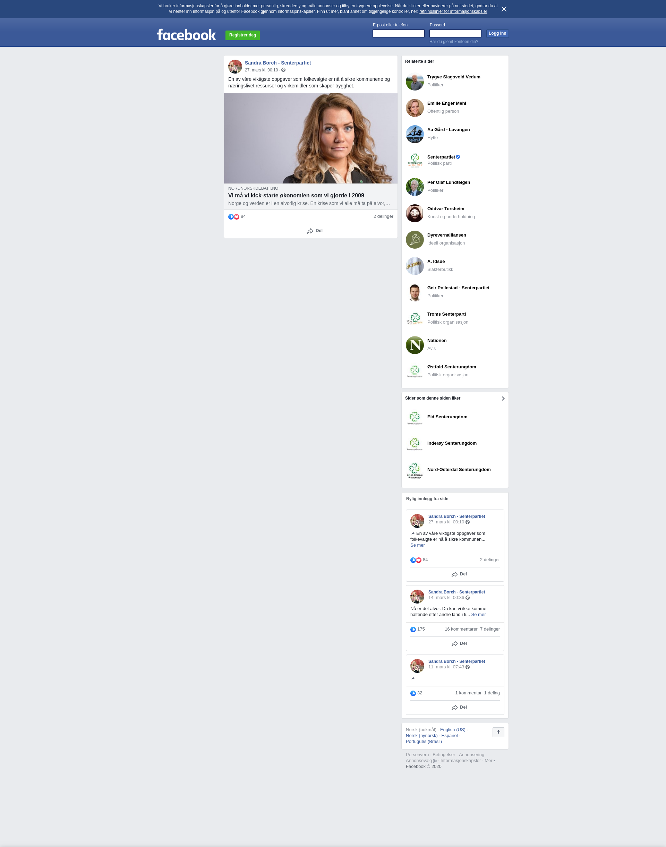Open Trygve Slagsvold Vedum profile picture
This screenshot has width=666, height=847.
[415, 82]
